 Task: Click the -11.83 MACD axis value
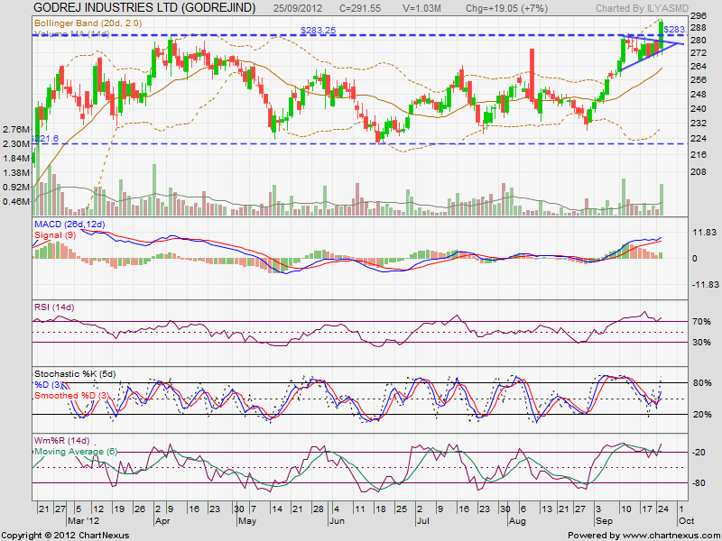coord(705,285)
